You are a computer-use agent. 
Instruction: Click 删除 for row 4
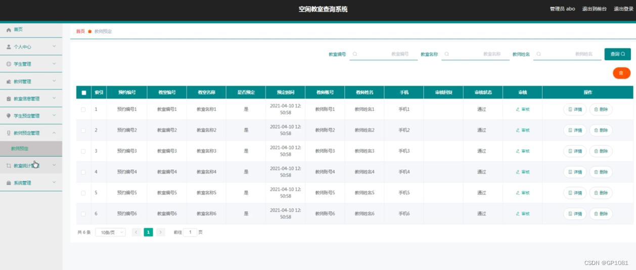pyautogui.click(x=601, y=172)
